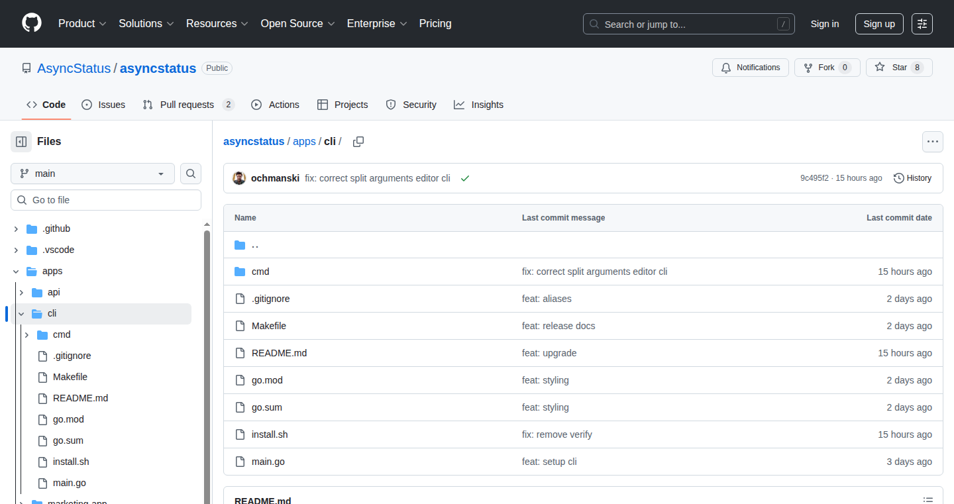Select Makefile in the sidebar tree
The image size is (954, 504).
70,378
